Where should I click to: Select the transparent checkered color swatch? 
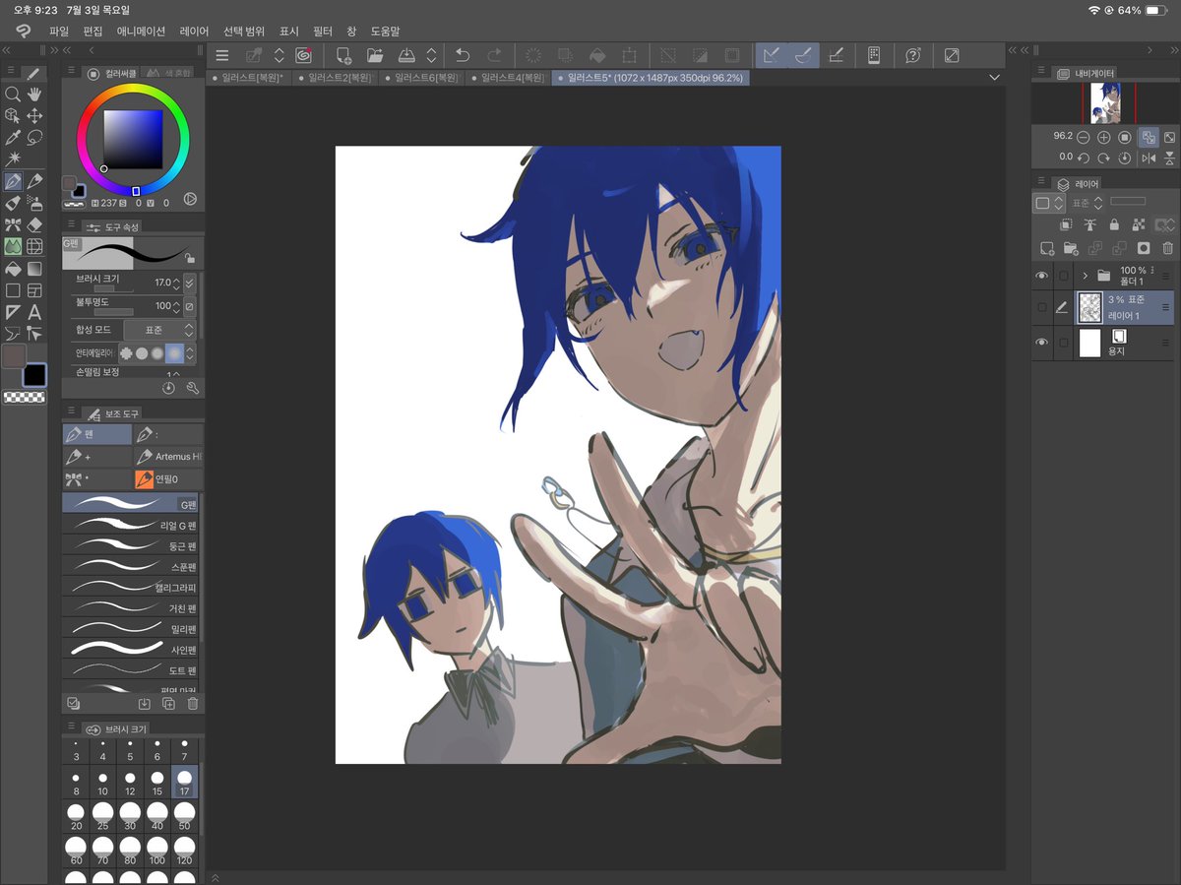click(25, 397)
